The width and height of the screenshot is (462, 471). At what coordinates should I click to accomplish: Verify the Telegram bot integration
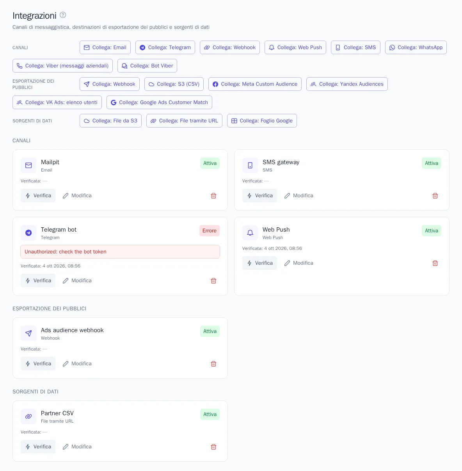[38, 281]
